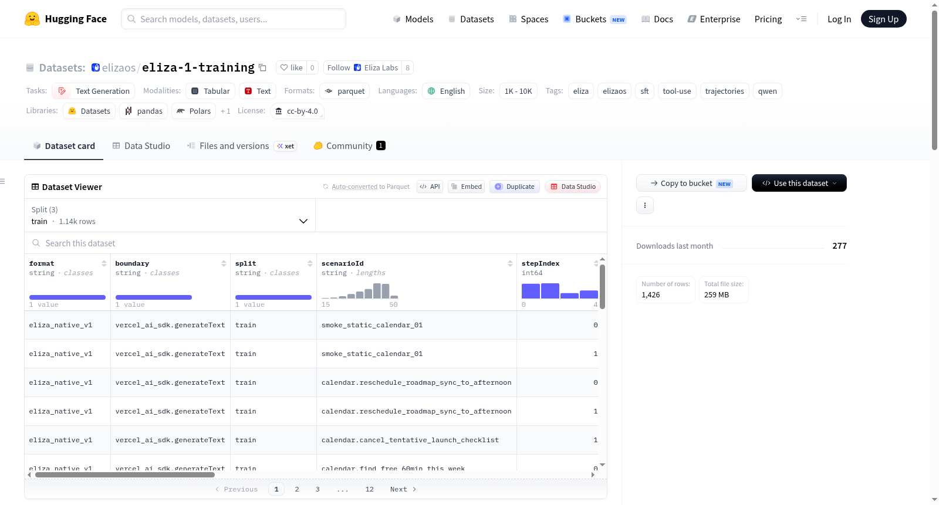Open the Pricing page

(768, 19)
